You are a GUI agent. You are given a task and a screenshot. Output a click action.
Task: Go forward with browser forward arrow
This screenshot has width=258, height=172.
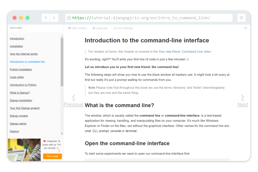[54, 18]
